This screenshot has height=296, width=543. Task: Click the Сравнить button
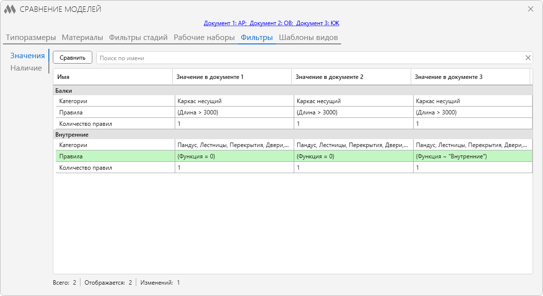click(73, 57)
